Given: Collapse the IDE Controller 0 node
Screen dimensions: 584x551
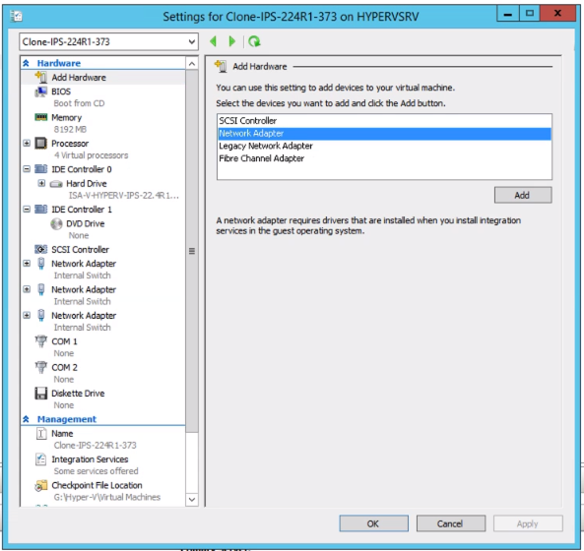Looking at the screenshot, I should click(x=27, y=169).
